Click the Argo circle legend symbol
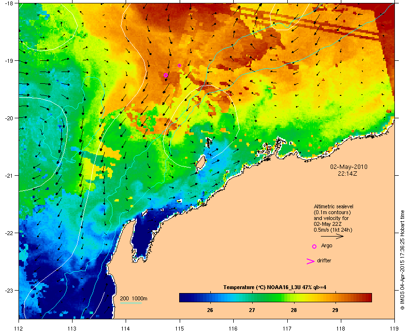The image size is (409, 331). tap(315, 246)
